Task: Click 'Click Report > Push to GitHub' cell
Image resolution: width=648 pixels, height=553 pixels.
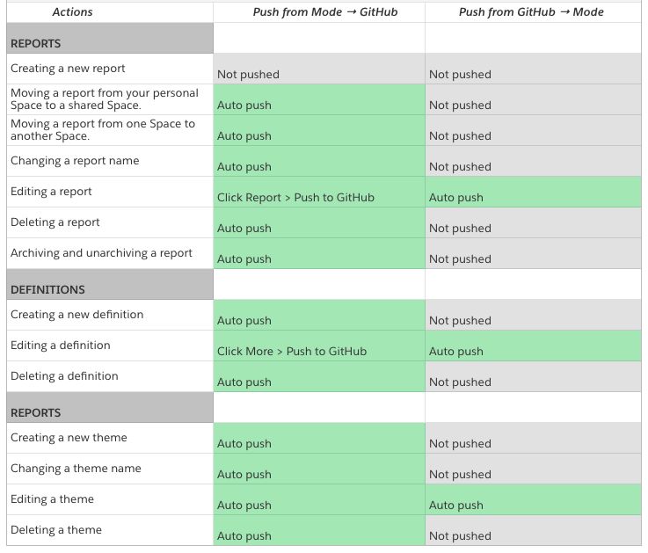Action: (319, 193)
